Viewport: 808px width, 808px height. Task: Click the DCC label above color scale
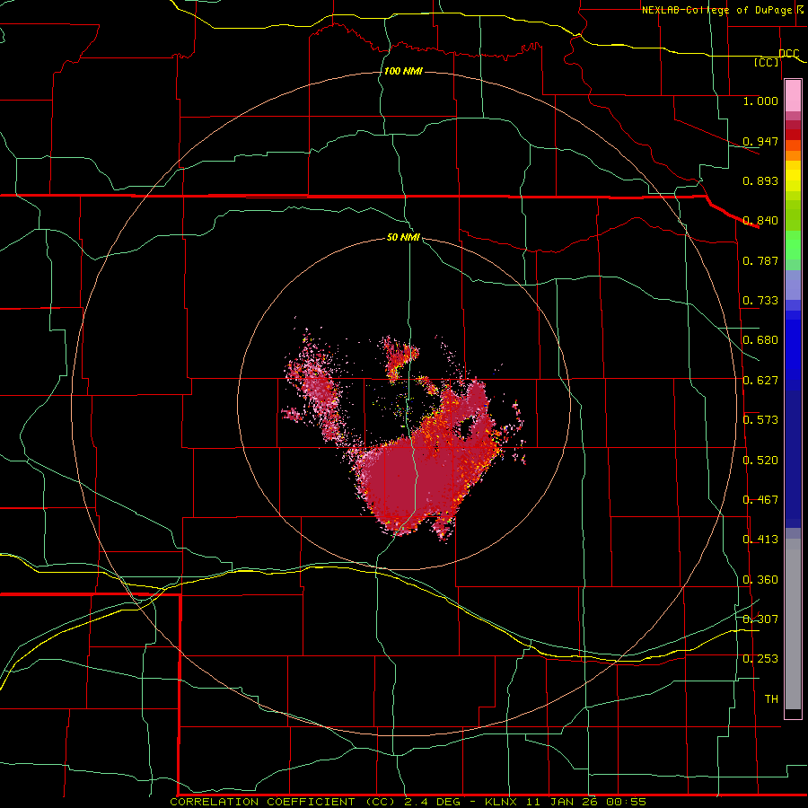788,54
